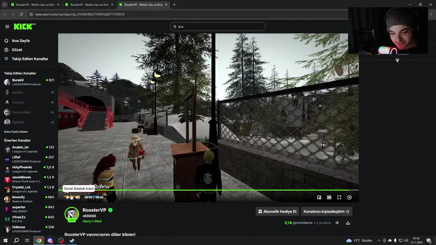Open Powerzbilal offline channel
436x245 pixels.
pos(29,112)
